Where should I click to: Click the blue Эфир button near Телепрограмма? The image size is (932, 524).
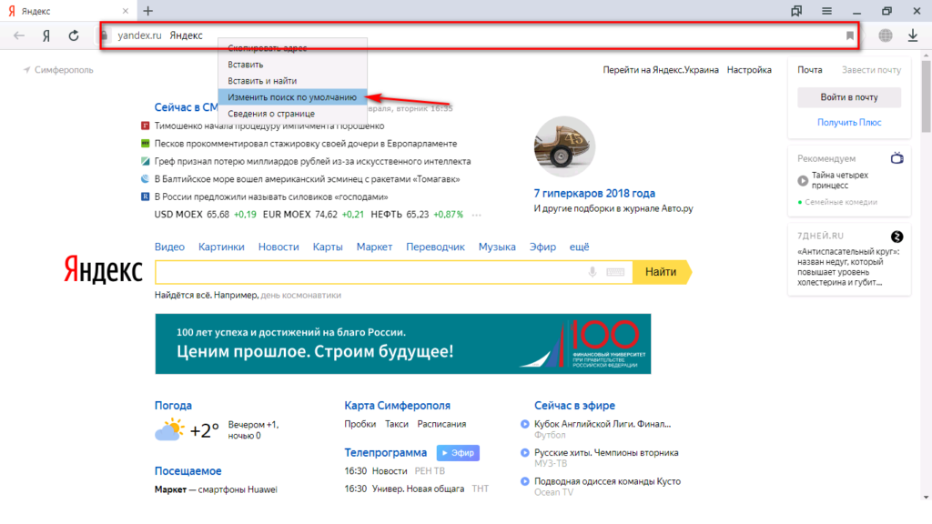pos(458,453)
